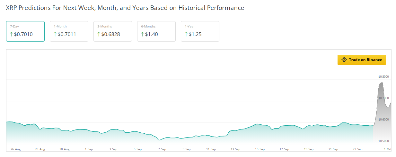Viewport: 396px width, 157px height.
Task: Click the 6-Months green up arrow
Action: coord(142,34)
